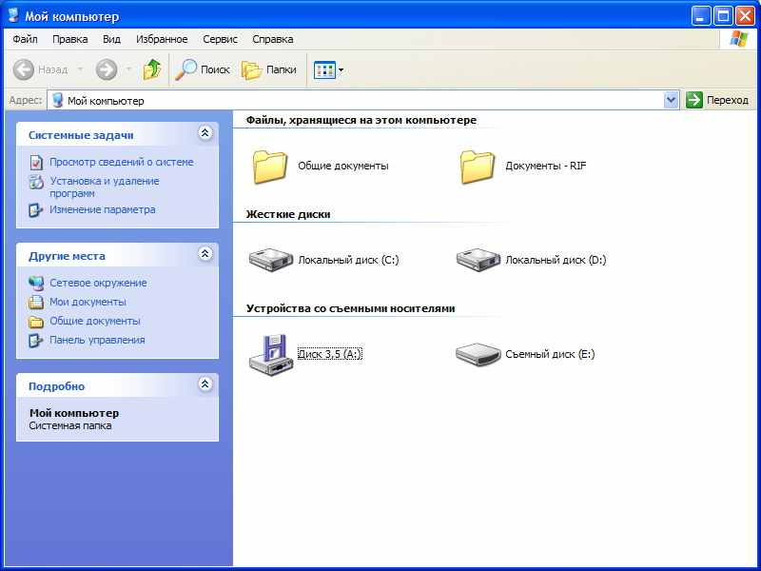The width and height of the screenshot is (761, 571).
Task: Select Съемный диск (E:) drive icon
Action: (x=478, y=354)
